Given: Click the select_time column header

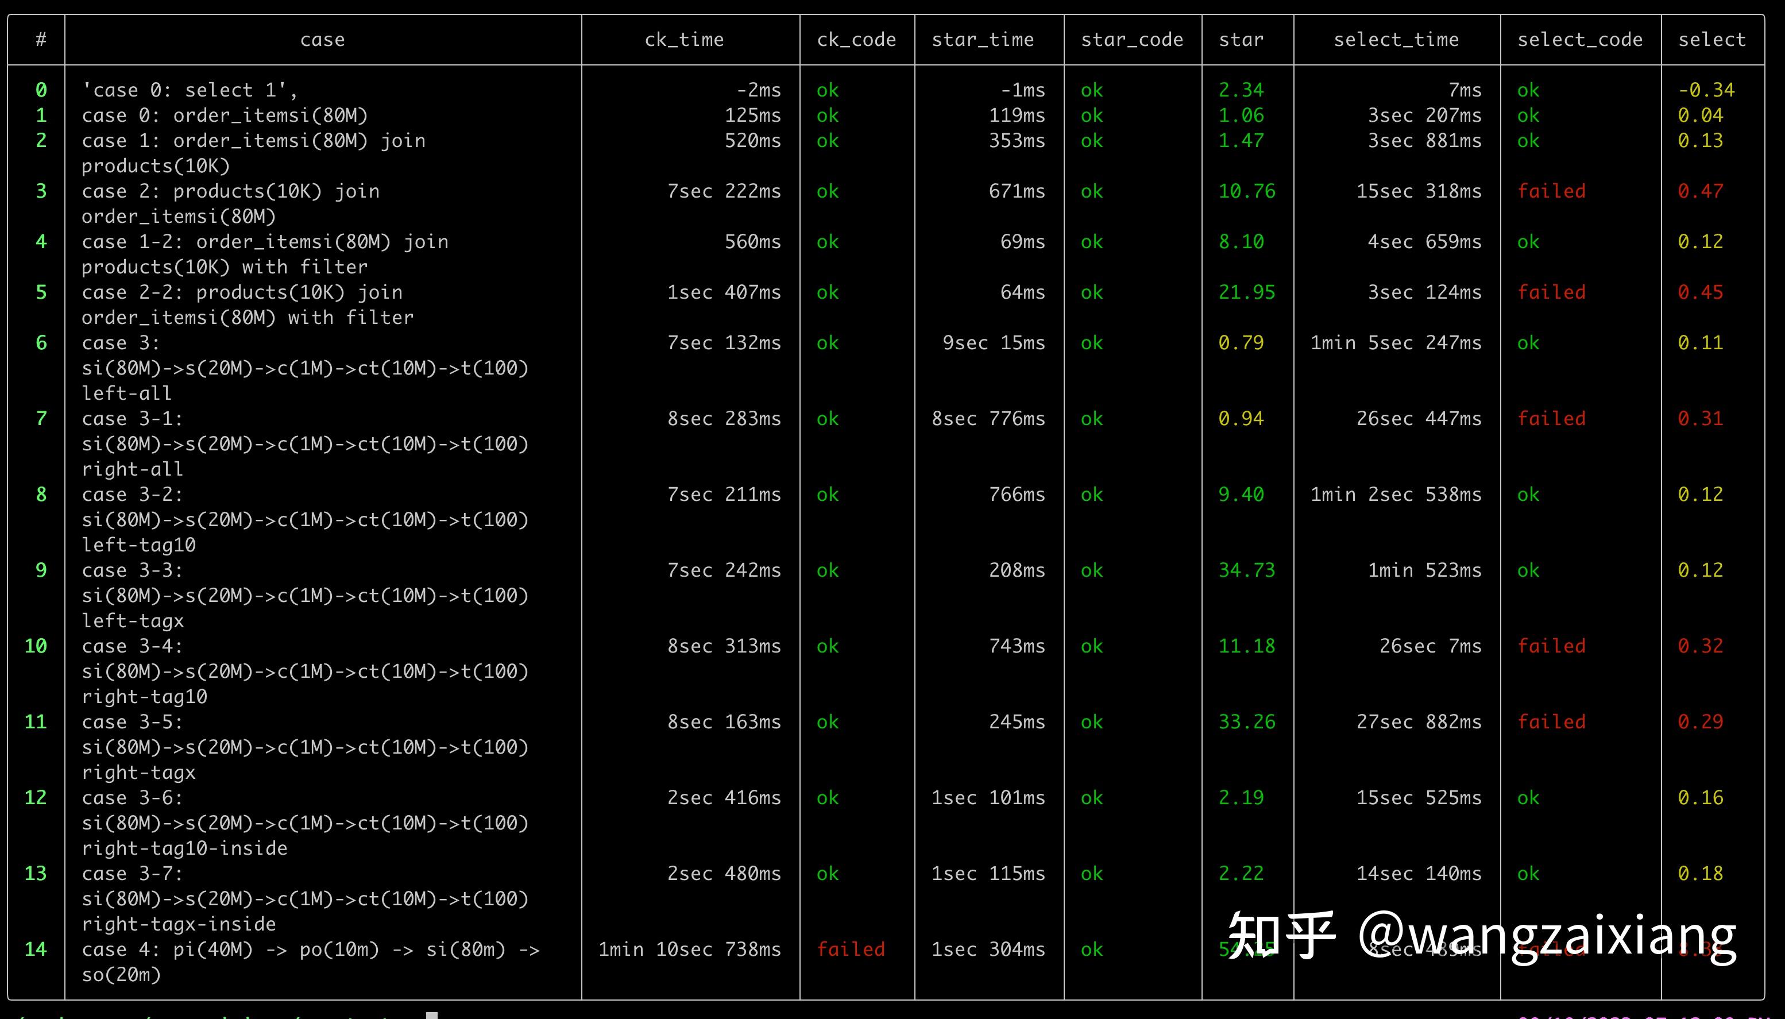Looking at the screenshot, I should 1396,40.
